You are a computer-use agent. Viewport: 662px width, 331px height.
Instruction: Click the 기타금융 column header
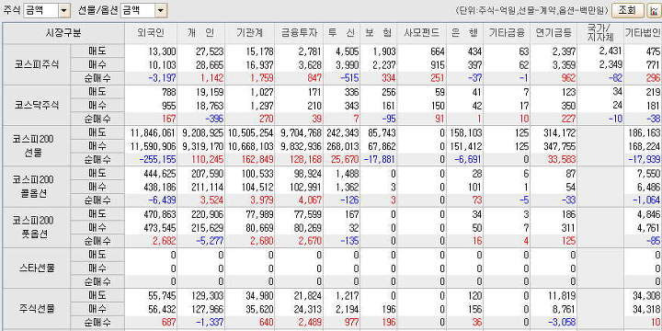507,33
